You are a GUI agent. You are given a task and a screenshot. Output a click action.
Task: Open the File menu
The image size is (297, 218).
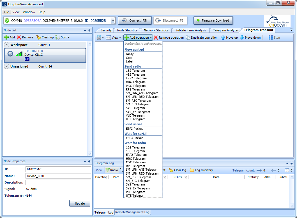(x=6, y=12)
